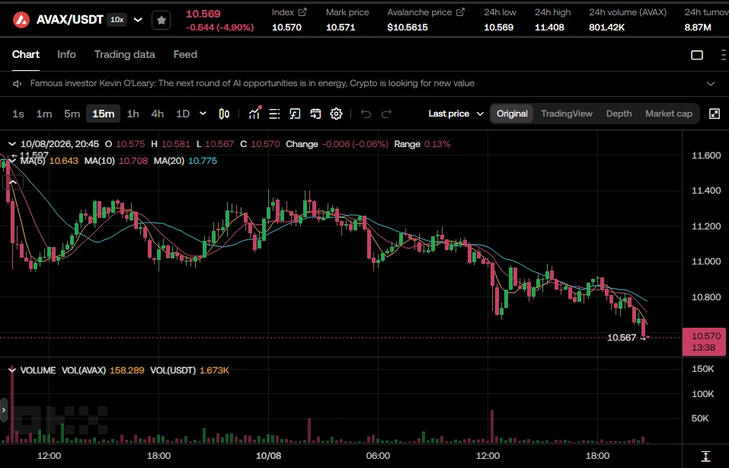Viewport: 729px width, 468px height.
Task: Open more time intervals dropdown
Action: pos(203,114)
